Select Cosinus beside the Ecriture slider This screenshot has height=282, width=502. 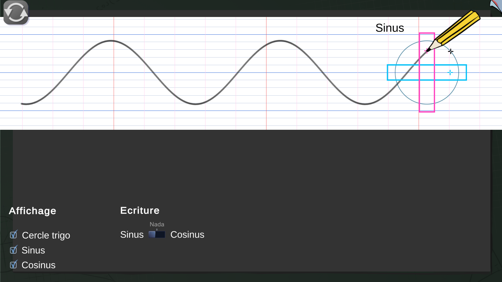[x=187, y=234]
